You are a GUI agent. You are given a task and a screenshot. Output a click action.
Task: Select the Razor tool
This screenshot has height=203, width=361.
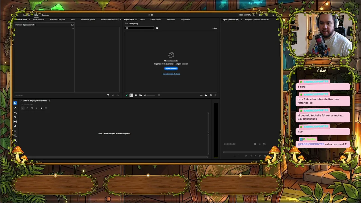[15, 117]
